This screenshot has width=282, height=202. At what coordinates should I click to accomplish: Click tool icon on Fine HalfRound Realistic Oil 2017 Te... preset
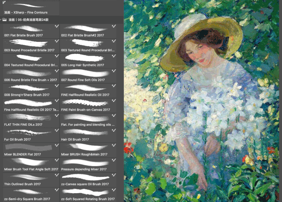[x=57, y=101]
